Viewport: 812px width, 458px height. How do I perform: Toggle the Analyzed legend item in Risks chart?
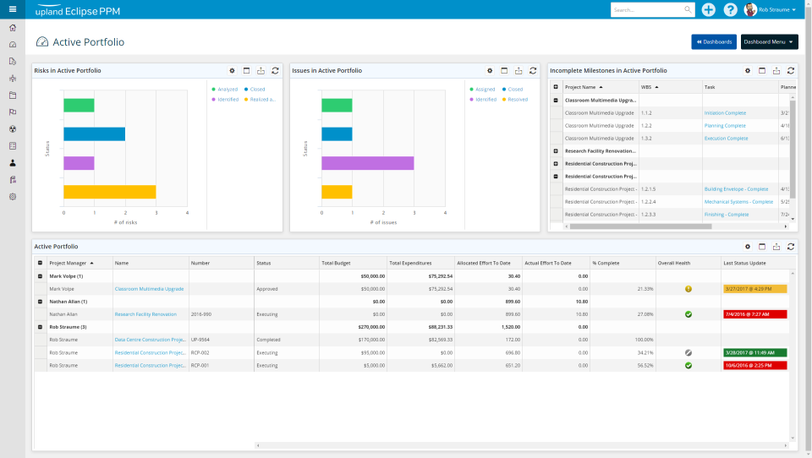point(227,89)
